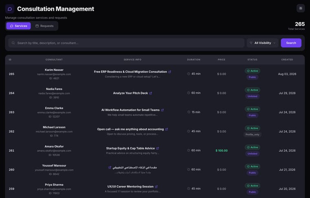
Task: Open the Analyze Your Pitch Deck service
Action: pos(131,93)
